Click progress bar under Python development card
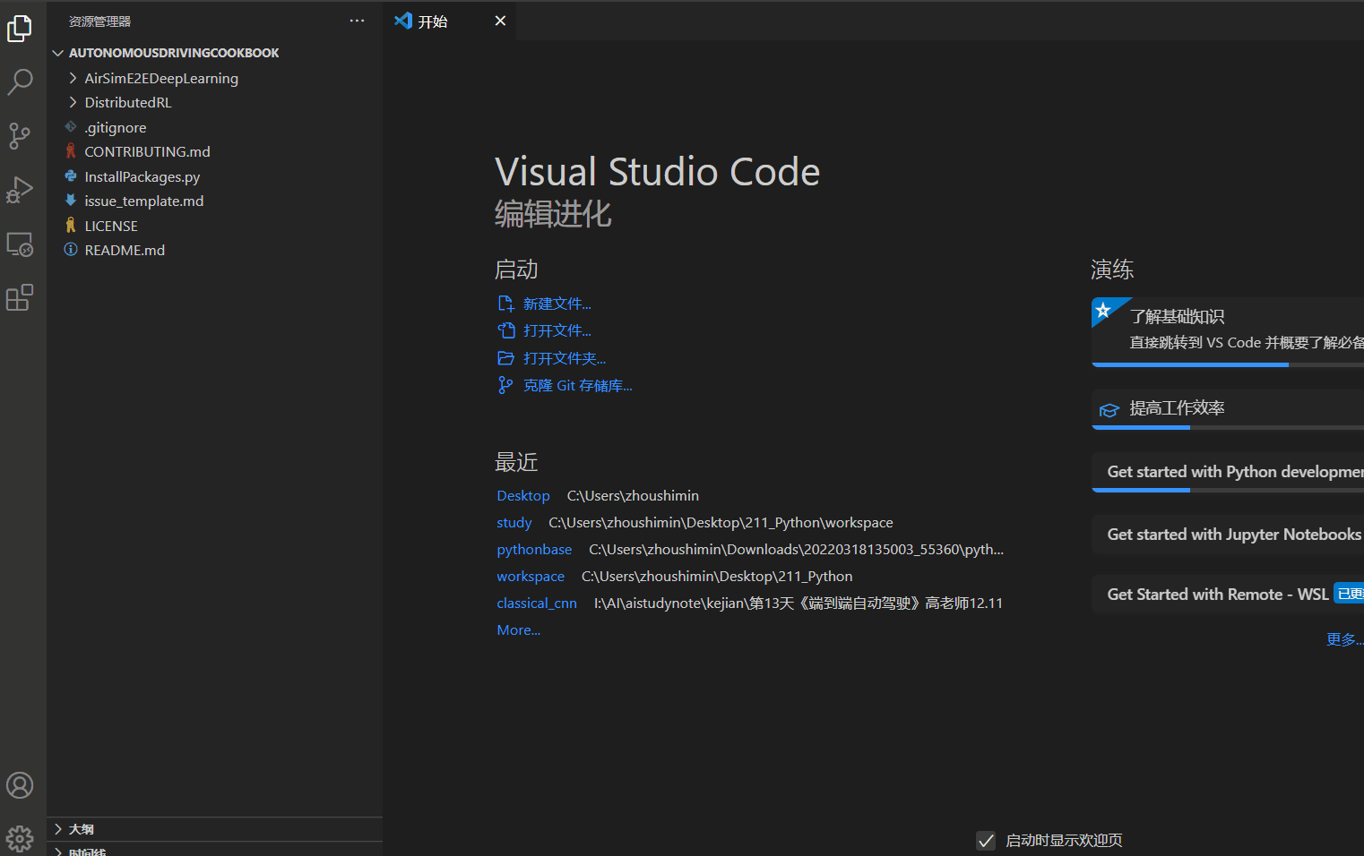This screenshot has width=1364, height=856. click(1228, 491)
